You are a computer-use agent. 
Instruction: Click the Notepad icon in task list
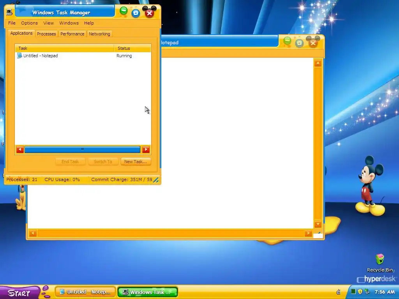(19, 55)
